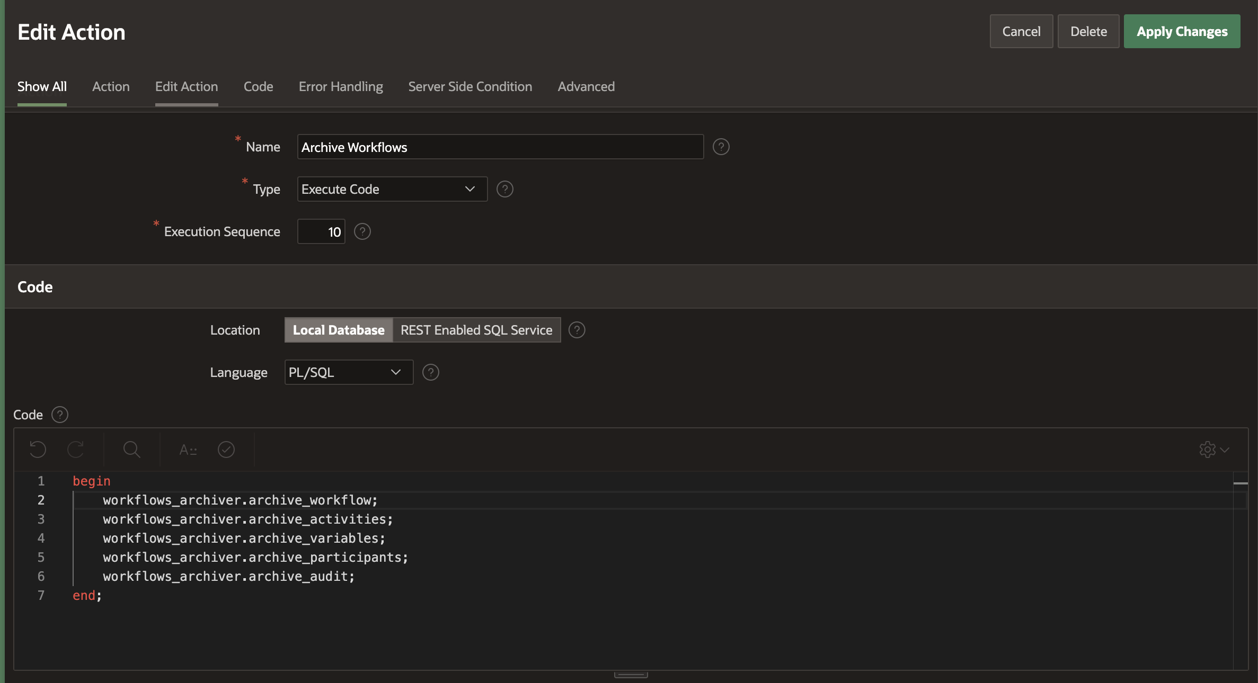Show help for the Code editor label

point(60,415)
